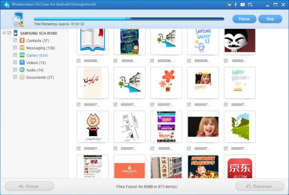Open the shopping cart purchase icon

pyautogui.click(x=229, y=5)
